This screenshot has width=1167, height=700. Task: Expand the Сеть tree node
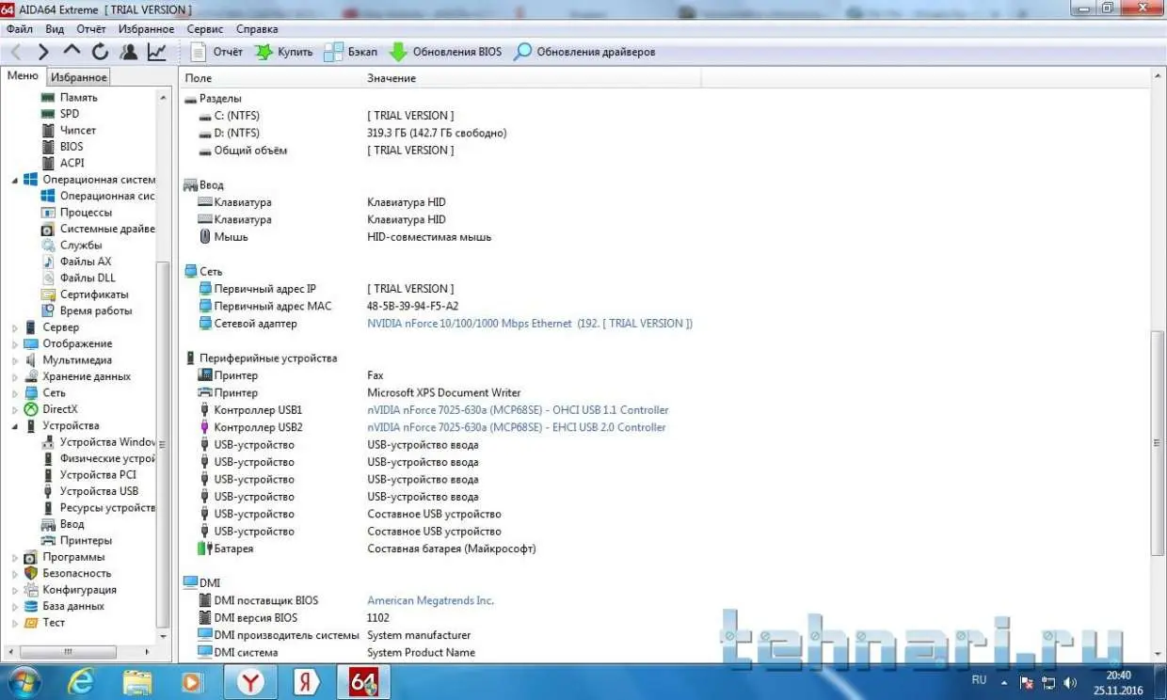pyautogui.click(x=15, y=393)
